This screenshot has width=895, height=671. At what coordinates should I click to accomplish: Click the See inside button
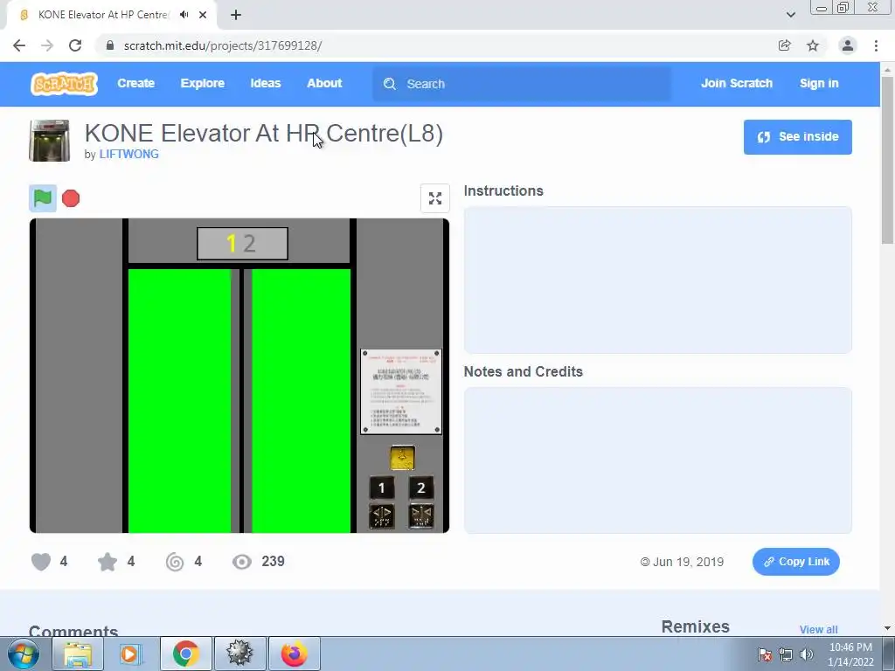pos(797,137)
